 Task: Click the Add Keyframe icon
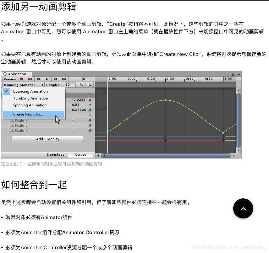81,85
